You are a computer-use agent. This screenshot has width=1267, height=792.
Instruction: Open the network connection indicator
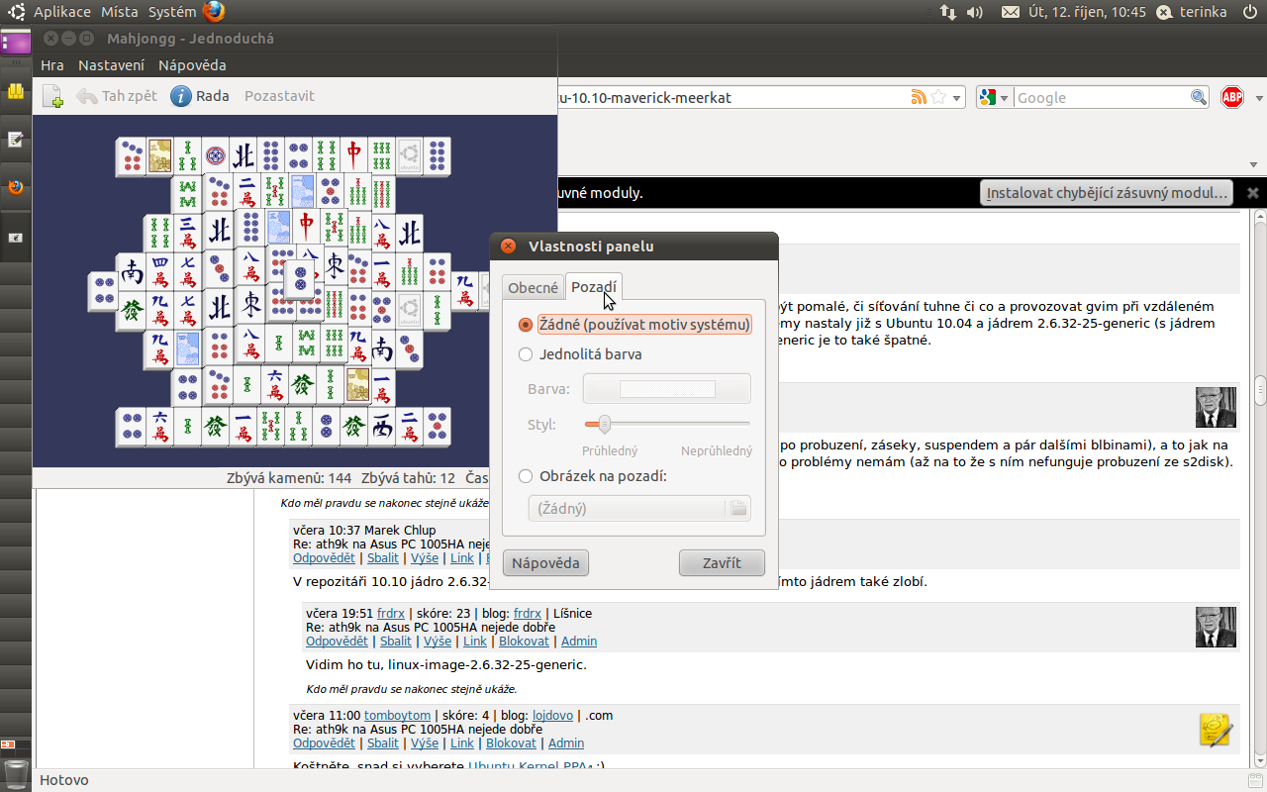coord(947,12)
